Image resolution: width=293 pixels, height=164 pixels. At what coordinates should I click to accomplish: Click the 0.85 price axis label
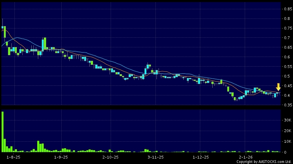click(286, 9)
